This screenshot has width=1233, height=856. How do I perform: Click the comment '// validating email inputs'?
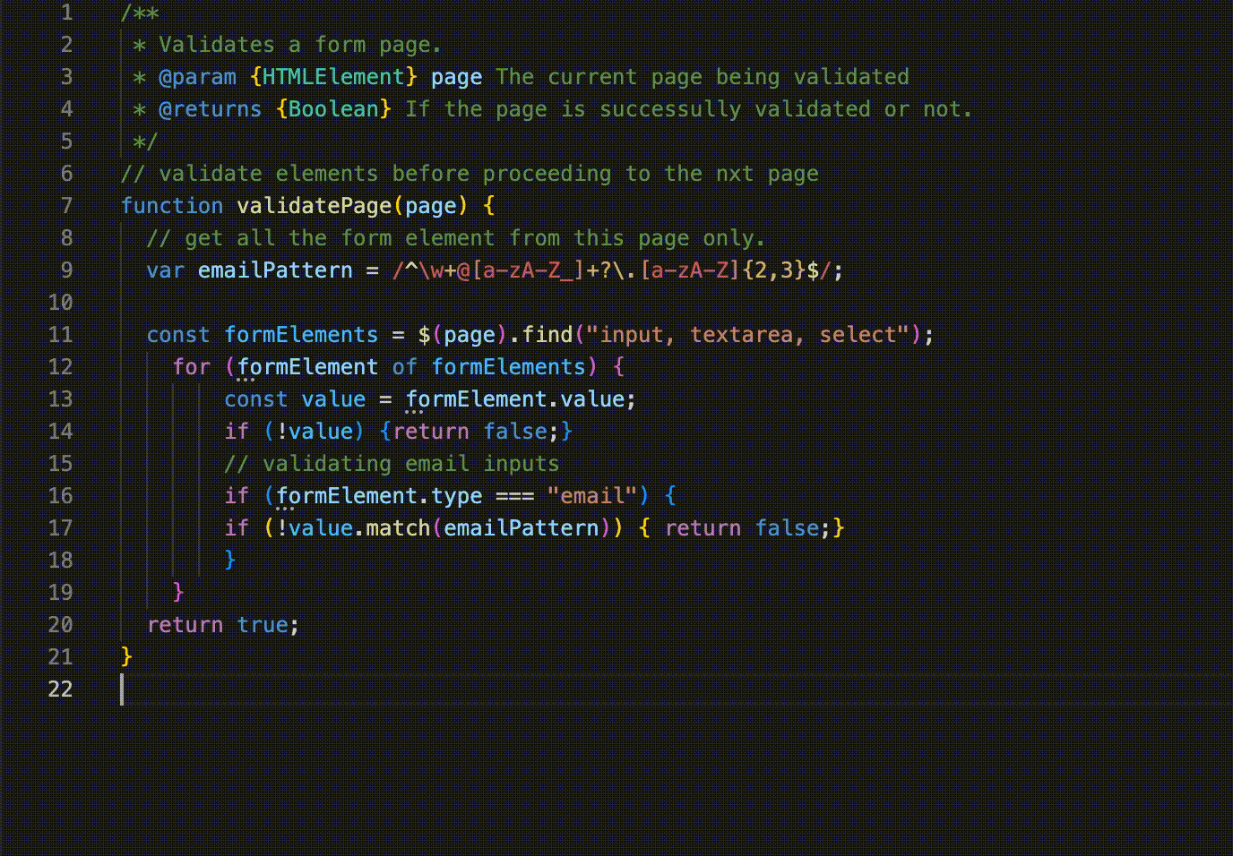coord(392,464)
